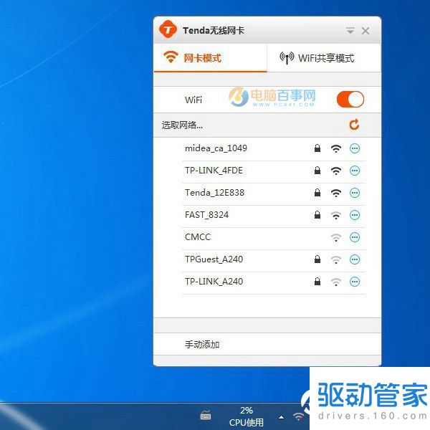Open more options for CMCC

(x=355, y=237)
